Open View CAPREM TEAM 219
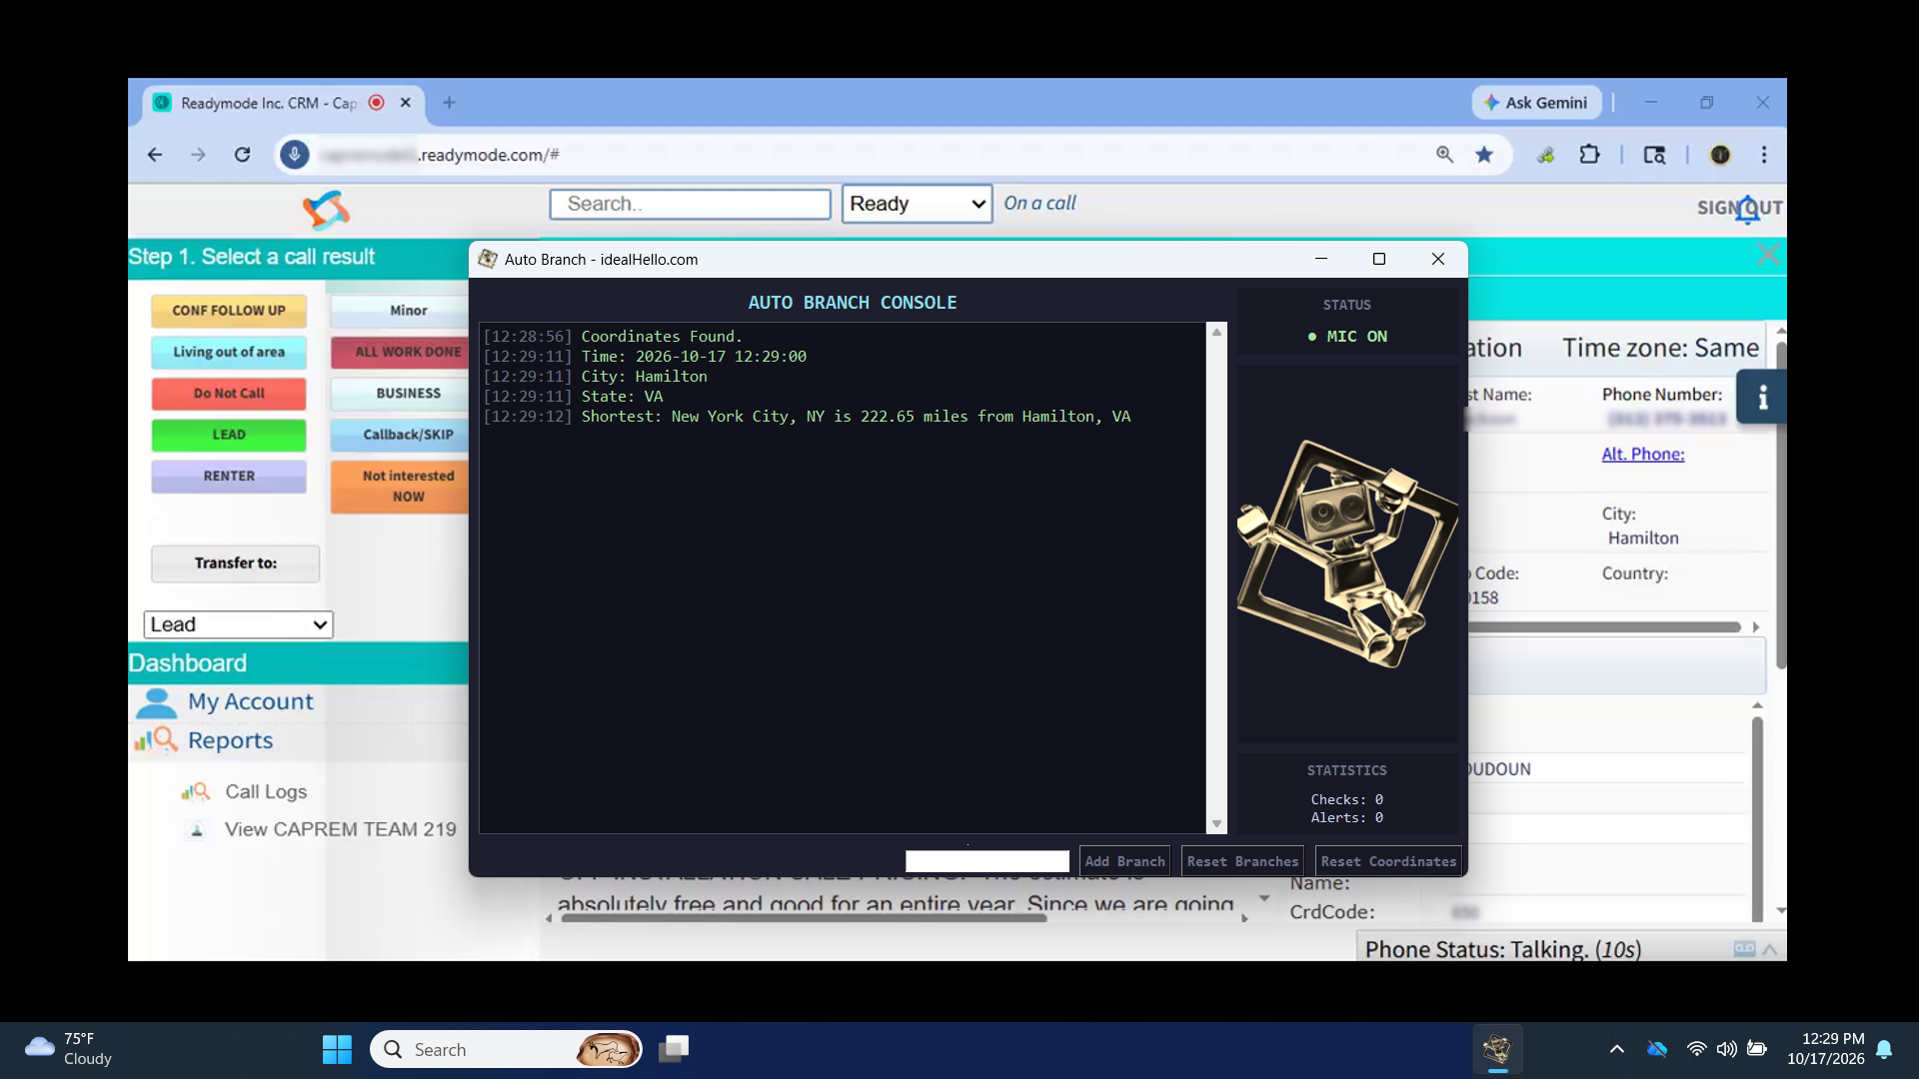1919x1079 pixels. [x=340, y=829]
